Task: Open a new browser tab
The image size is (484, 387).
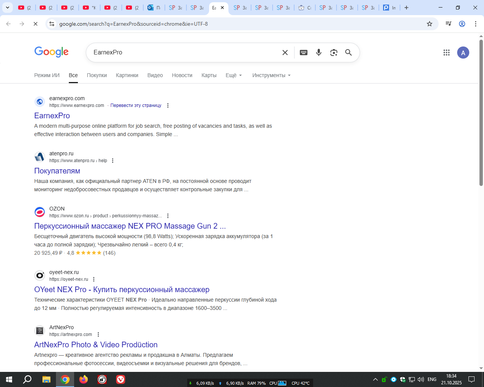Action: click(x=406, y=8)
